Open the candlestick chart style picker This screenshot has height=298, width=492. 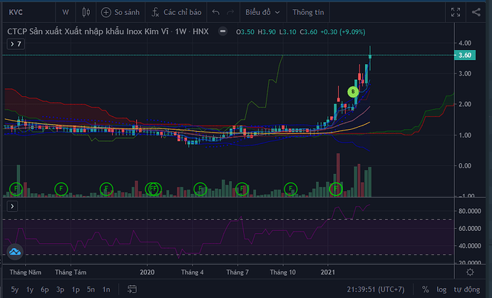(x=86, y=12)
